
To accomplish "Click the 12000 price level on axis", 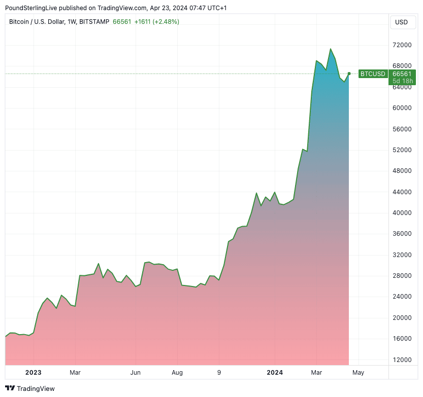I will (402, 360).
